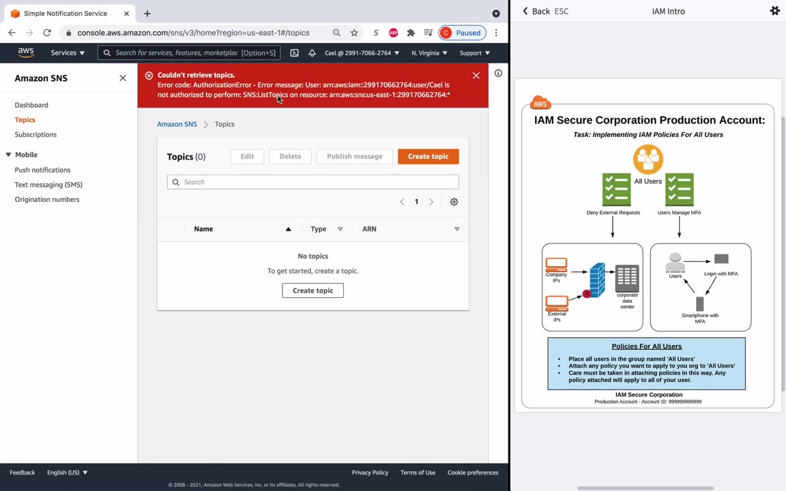View site lock information icon
The height and width of the screenshot is (491, 786).
[x=69, y=33]
